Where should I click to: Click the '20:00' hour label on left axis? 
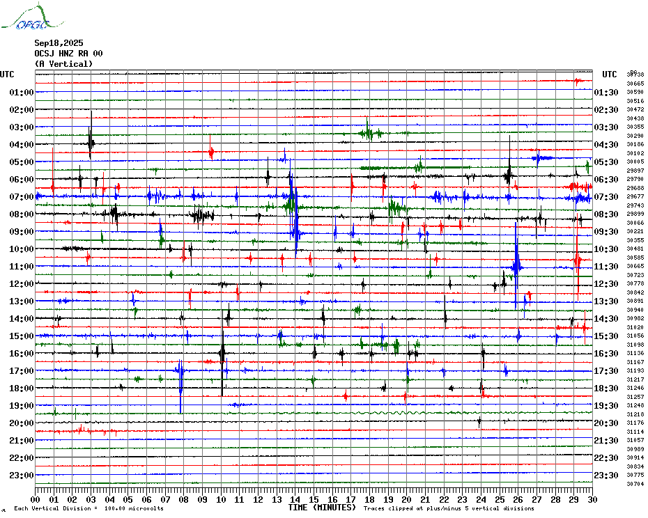click(x=22, y=423)
